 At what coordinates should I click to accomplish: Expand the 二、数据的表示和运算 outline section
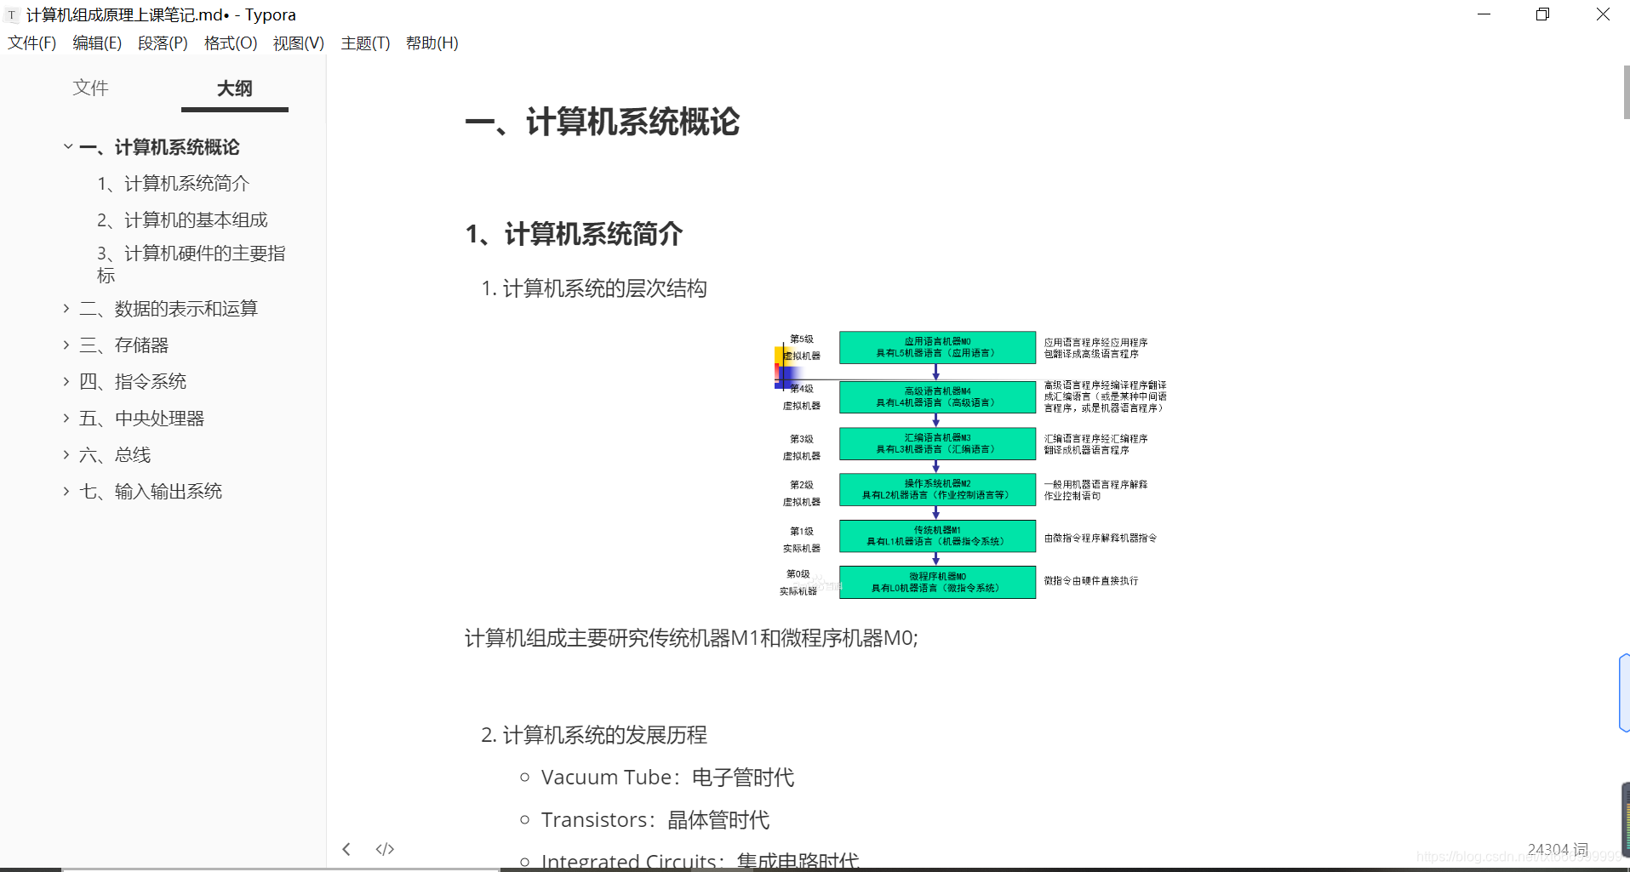pos(66,308)
